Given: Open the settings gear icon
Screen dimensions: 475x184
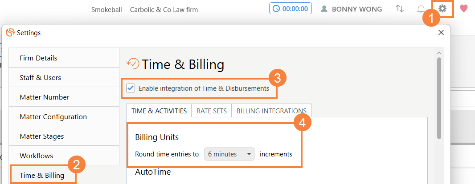Looking at the screenshot, I should [x=442, y=9].
